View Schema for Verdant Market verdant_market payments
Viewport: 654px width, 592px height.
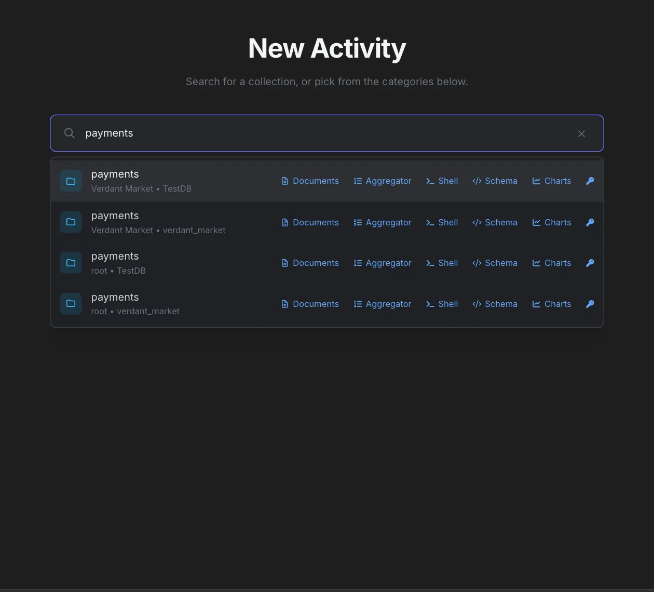(495, 222)
